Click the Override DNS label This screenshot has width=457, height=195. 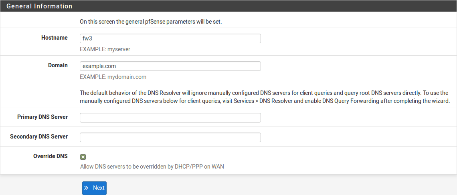click(x=51, y=156)
